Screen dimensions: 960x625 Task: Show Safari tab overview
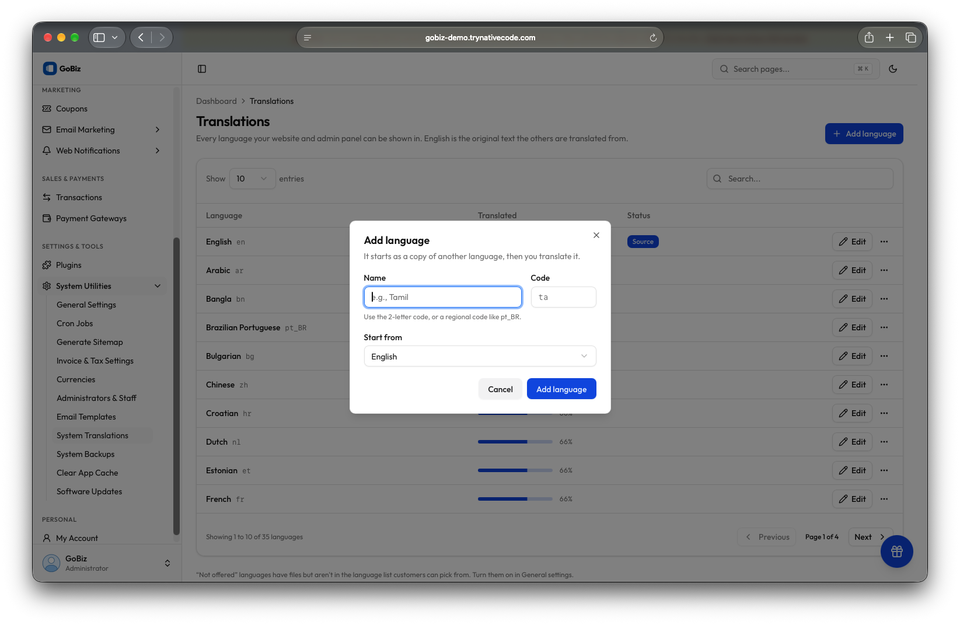(910, 37)
